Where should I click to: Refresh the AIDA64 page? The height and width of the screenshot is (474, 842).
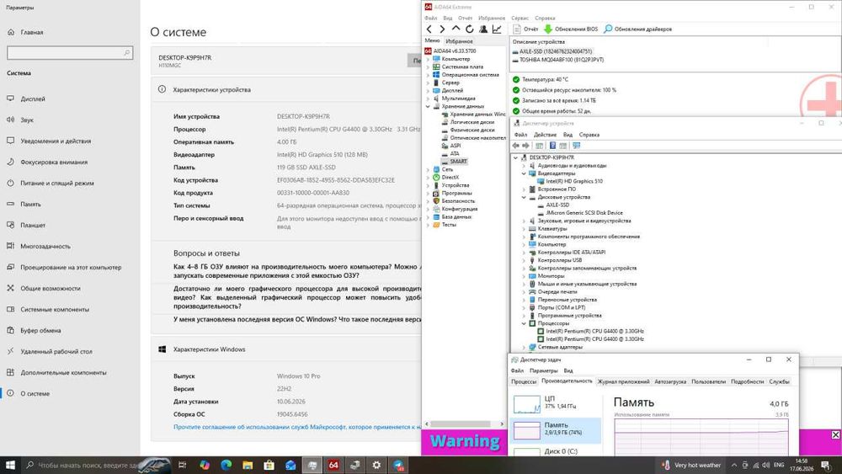coord(469,29)
